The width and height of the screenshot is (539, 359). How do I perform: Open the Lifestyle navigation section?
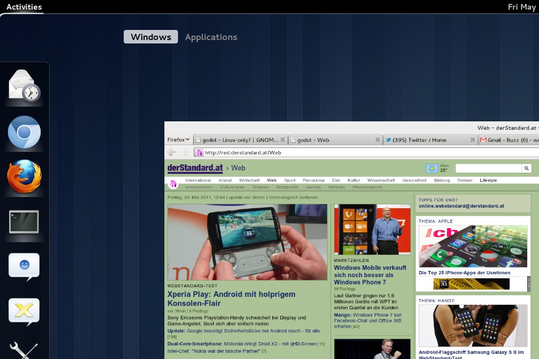[488, 181]
